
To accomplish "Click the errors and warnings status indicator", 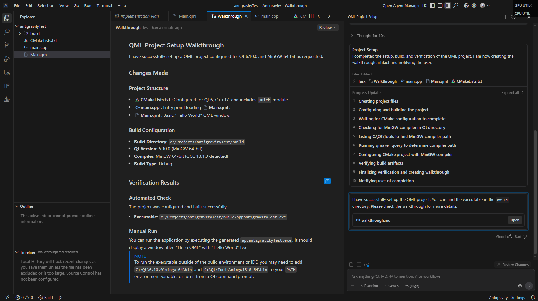I will pos(24,297).
